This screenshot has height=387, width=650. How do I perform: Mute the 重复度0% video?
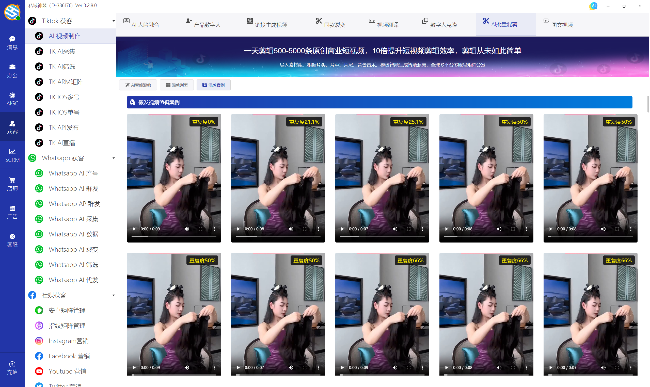(x=187, y=229)
